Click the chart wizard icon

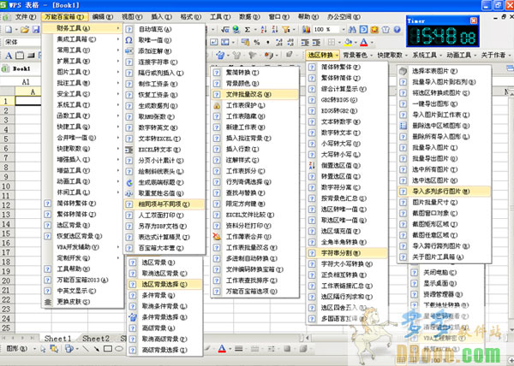tap(306, 30)
